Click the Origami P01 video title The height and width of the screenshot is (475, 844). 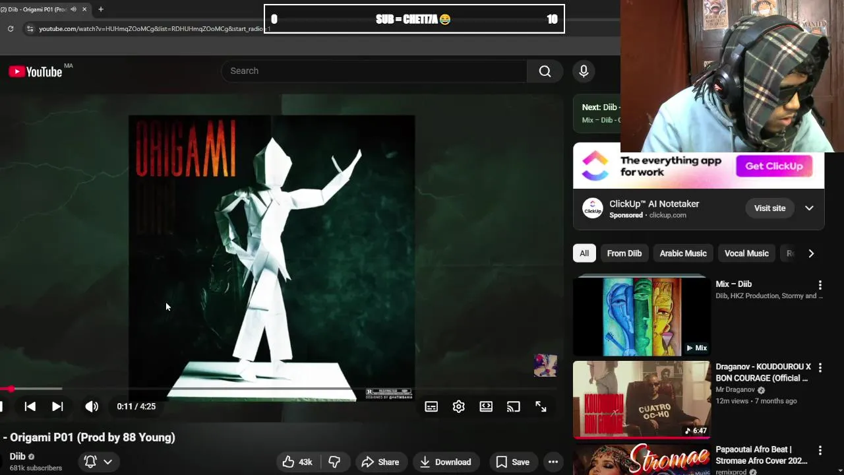[x=89, y=437]
